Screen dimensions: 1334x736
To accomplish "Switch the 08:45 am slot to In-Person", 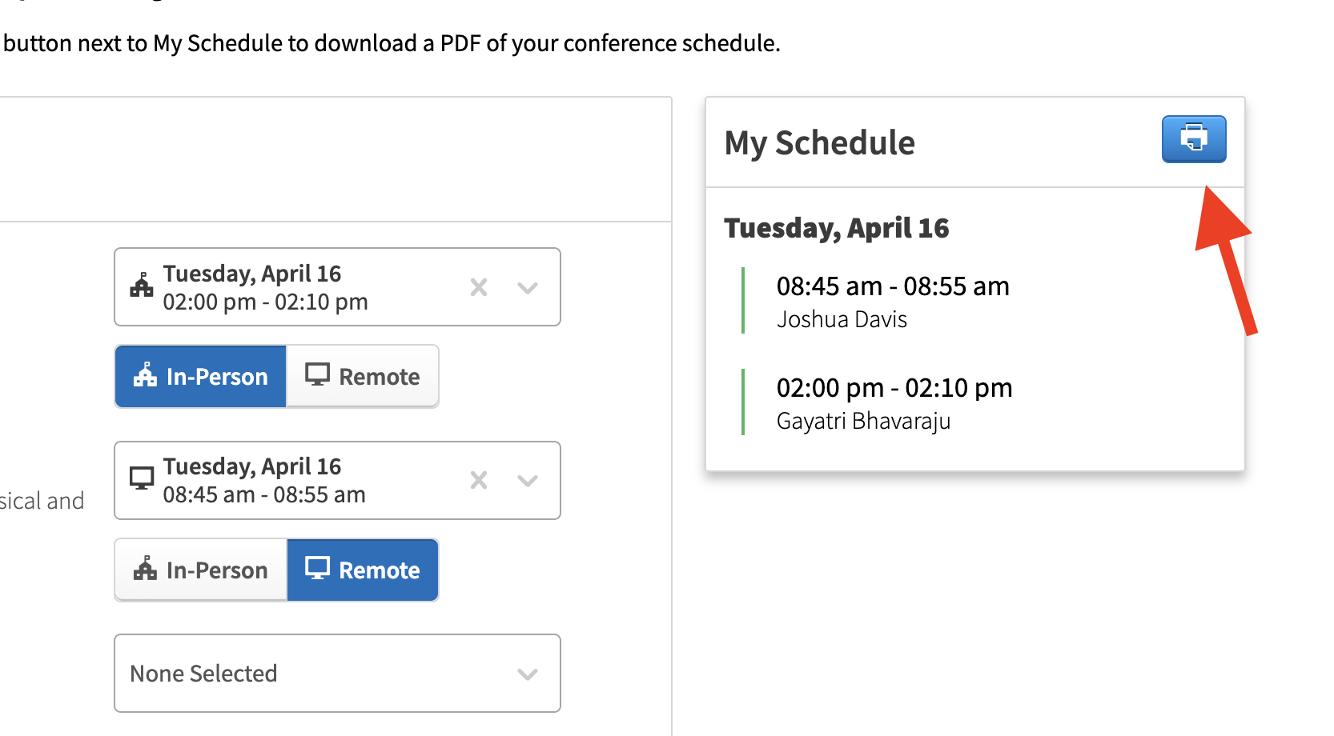I will [x=200, y=570].
